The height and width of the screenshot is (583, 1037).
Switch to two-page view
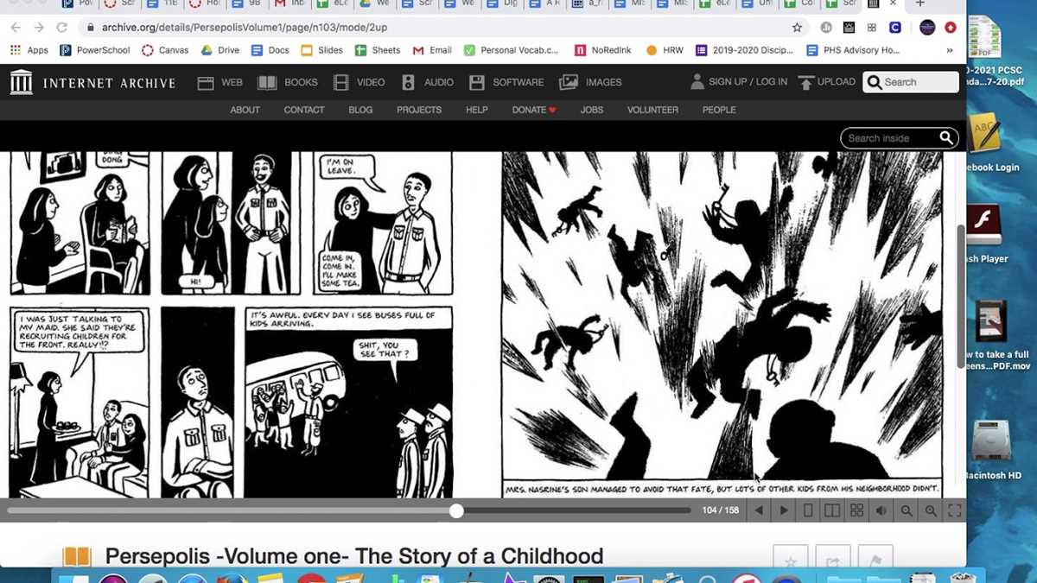[x=832, y=510]
